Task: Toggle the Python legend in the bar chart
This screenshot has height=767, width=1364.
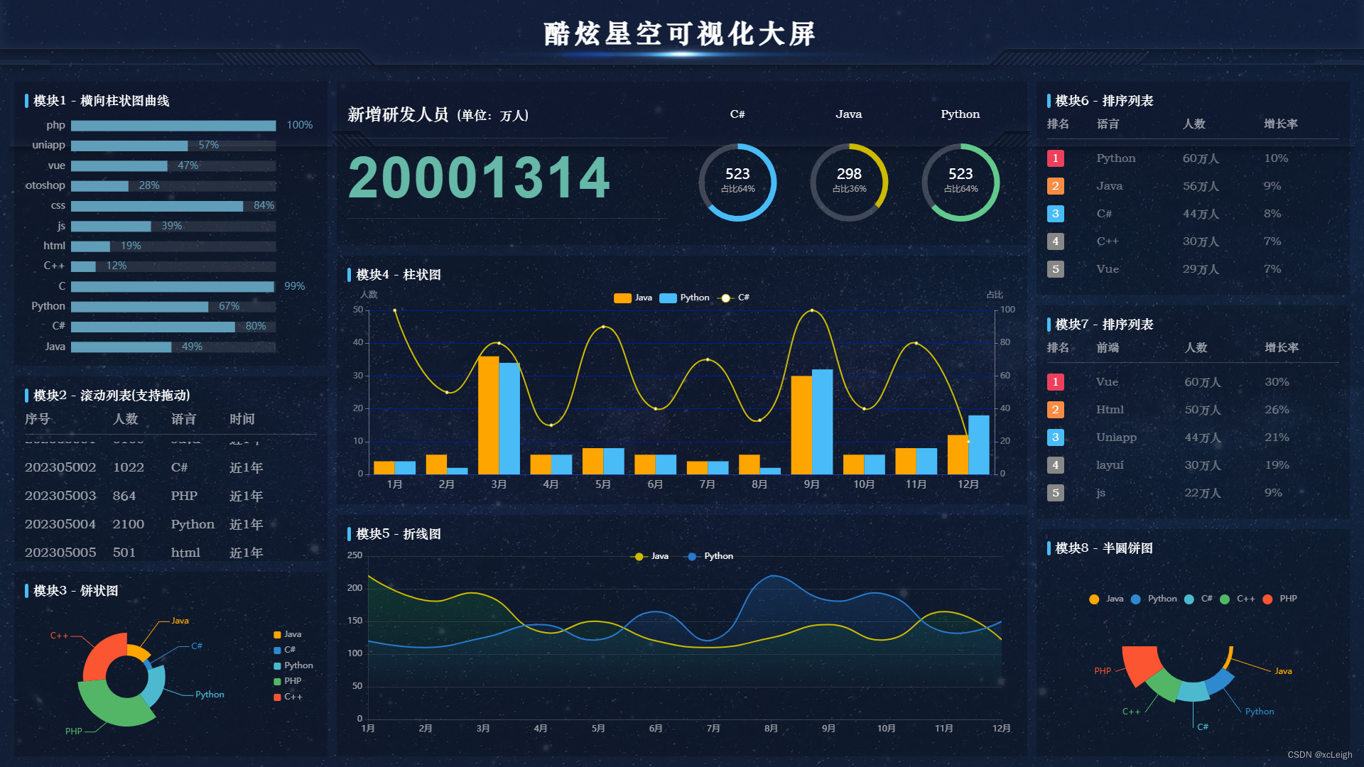Action: coord(684,298)
